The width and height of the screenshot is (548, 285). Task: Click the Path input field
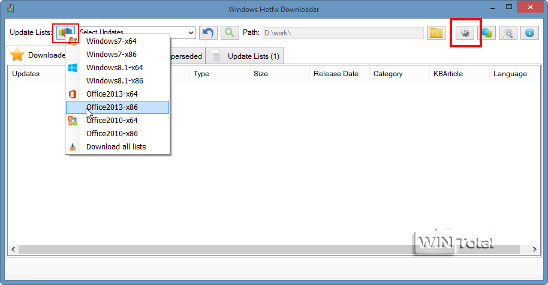click(343, 33)
